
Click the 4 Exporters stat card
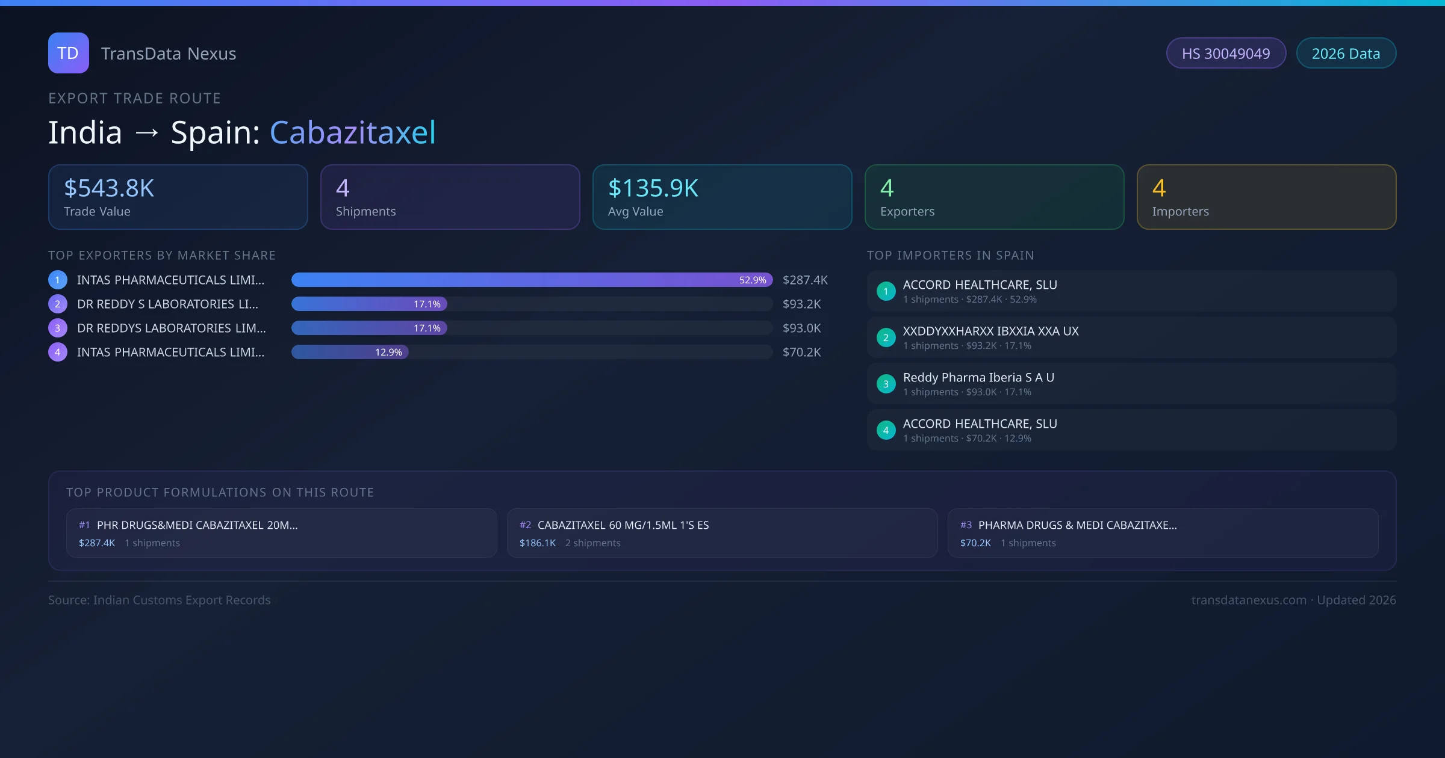tap(994, 197)
